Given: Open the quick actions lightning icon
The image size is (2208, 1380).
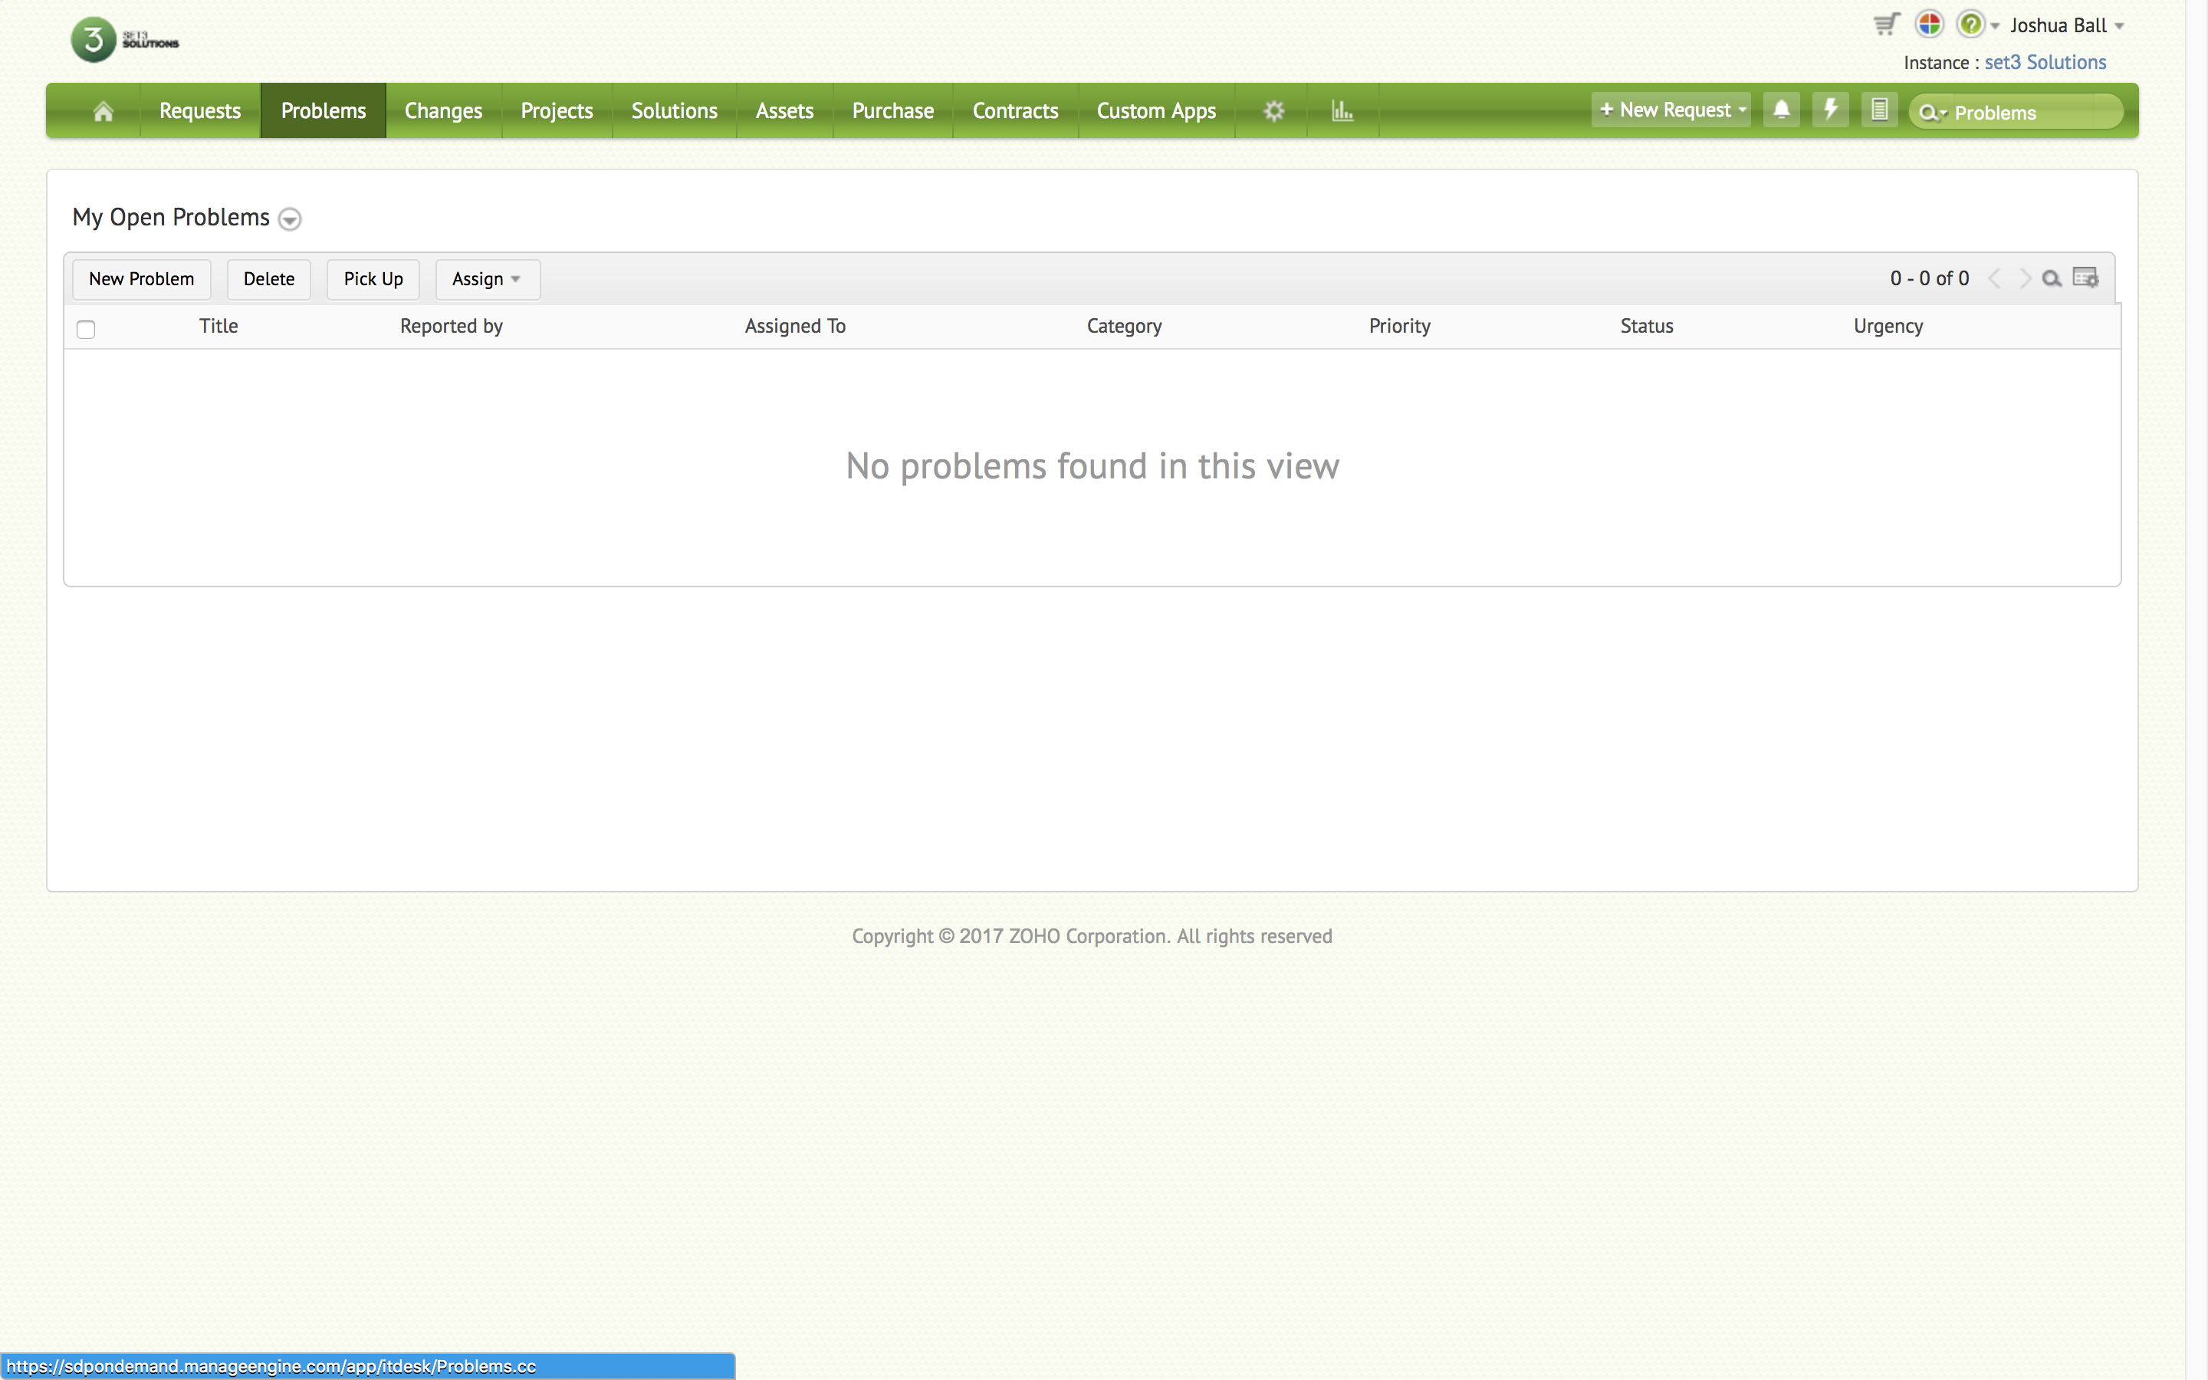Looking at the screenshot, I should click(x=1830, y=110).
